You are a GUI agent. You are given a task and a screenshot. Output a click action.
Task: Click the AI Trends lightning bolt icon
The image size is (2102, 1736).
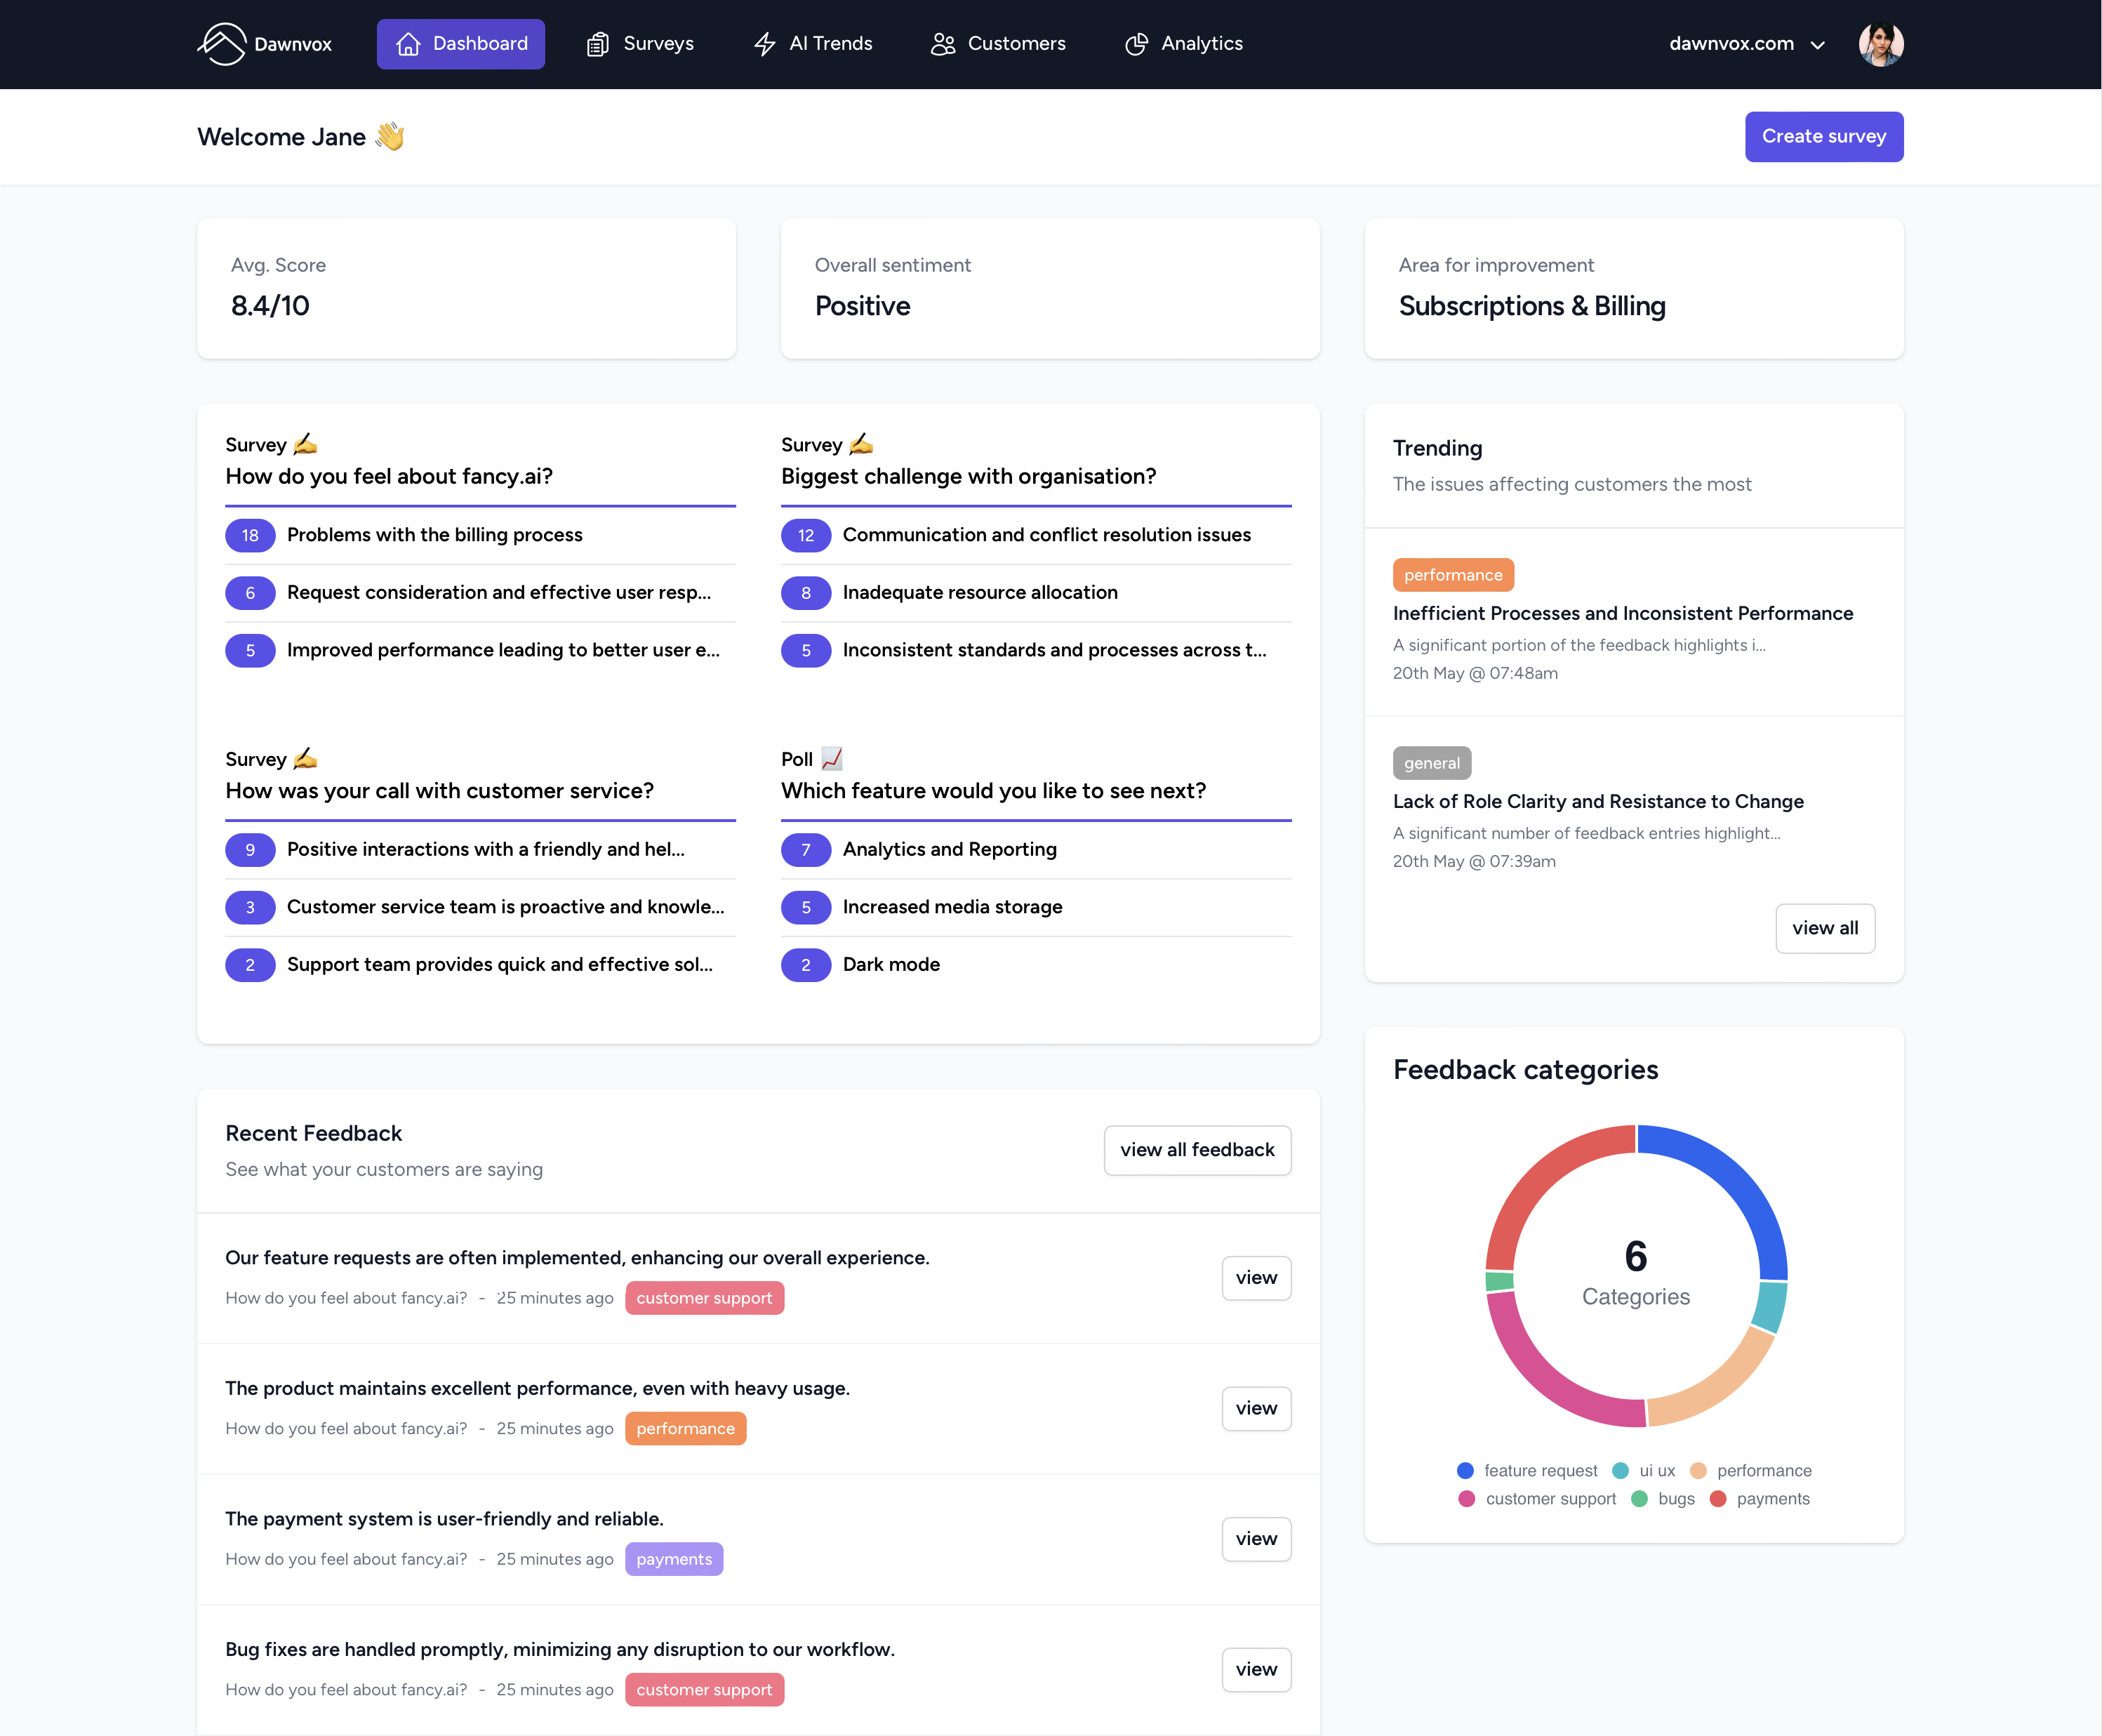764,44
